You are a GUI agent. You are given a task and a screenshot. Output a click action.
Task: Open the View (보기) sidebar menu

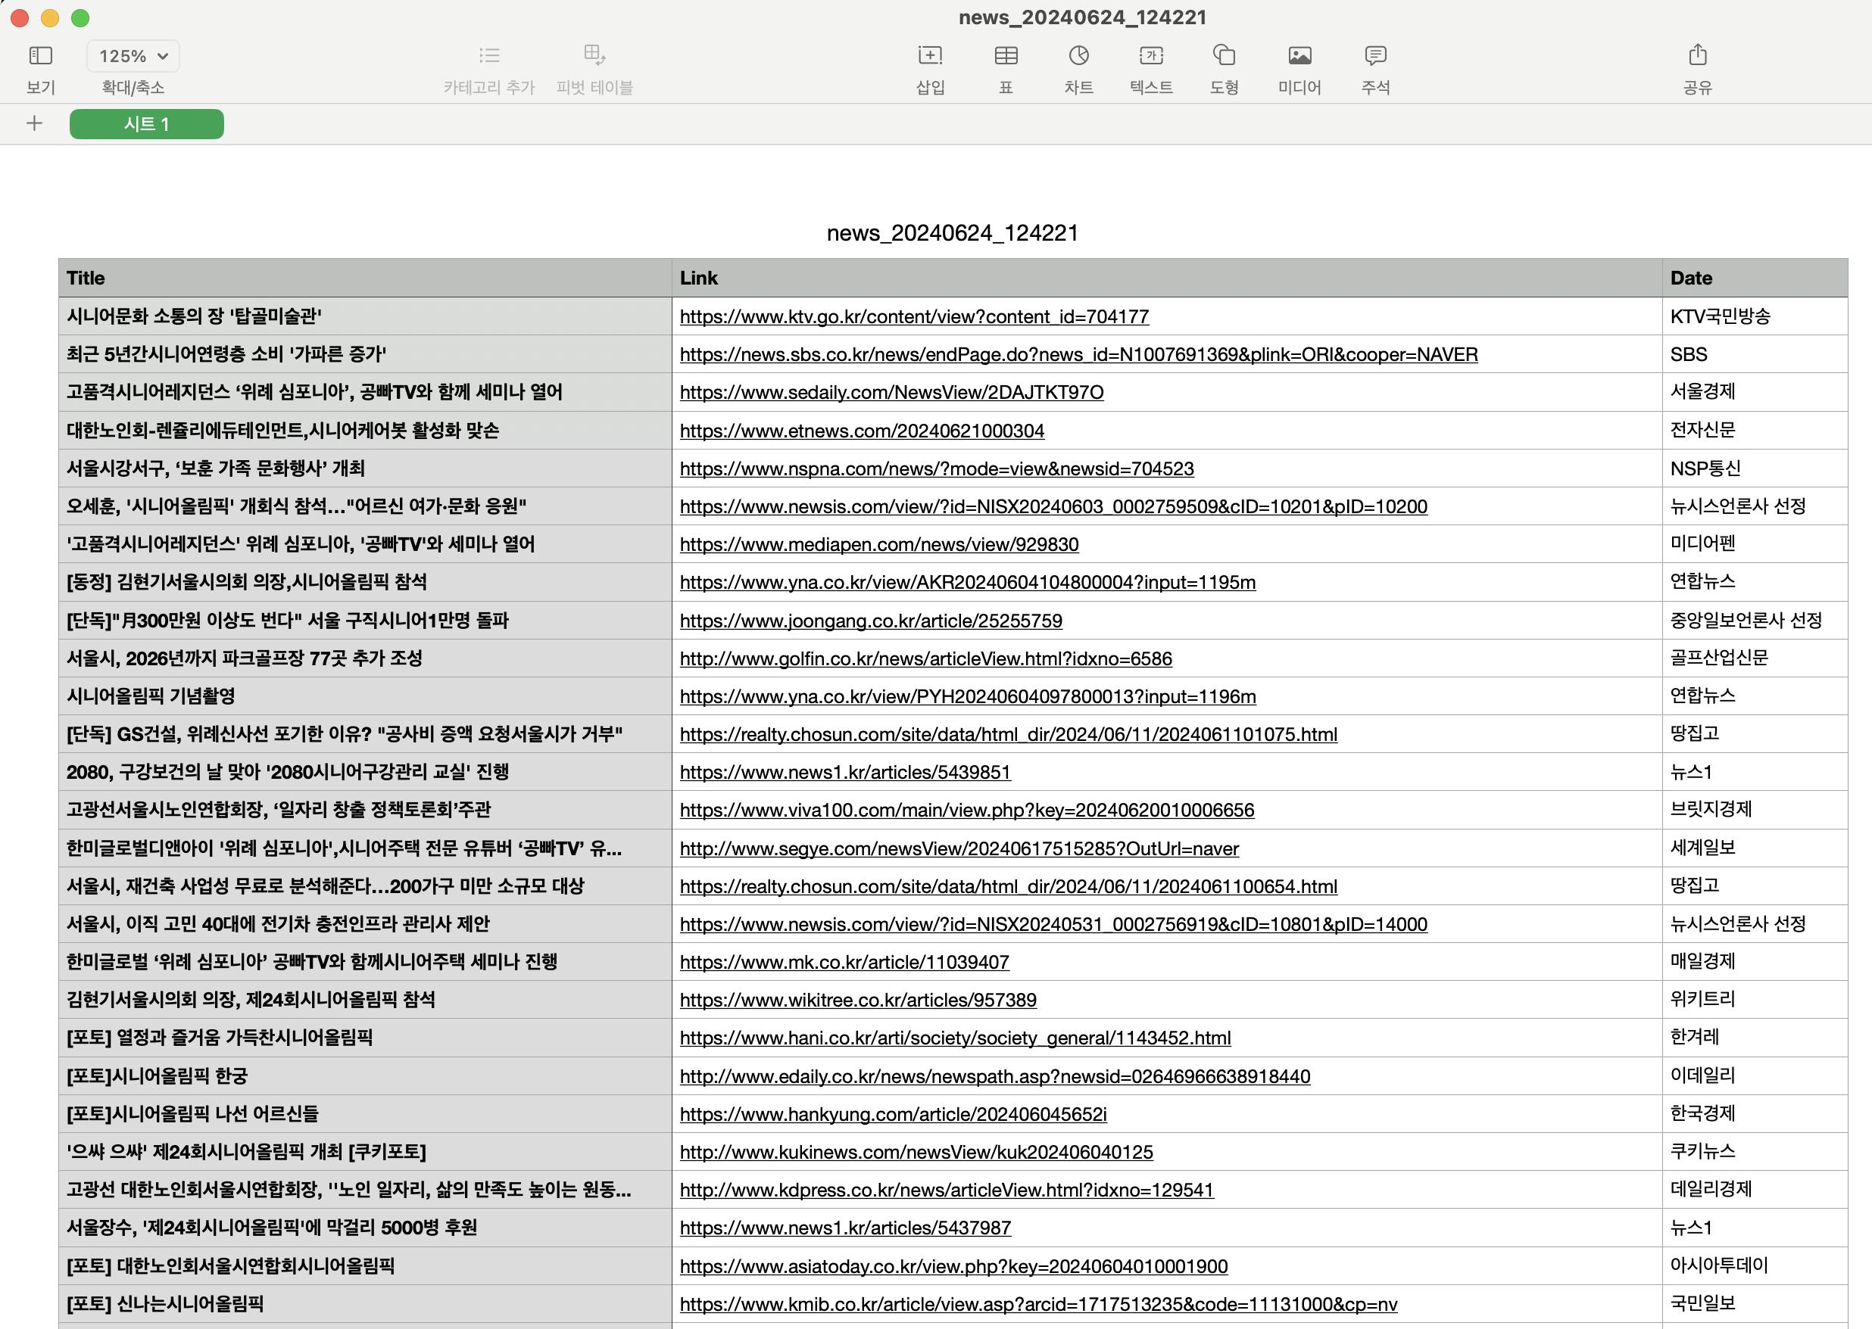tap(40, 56)
